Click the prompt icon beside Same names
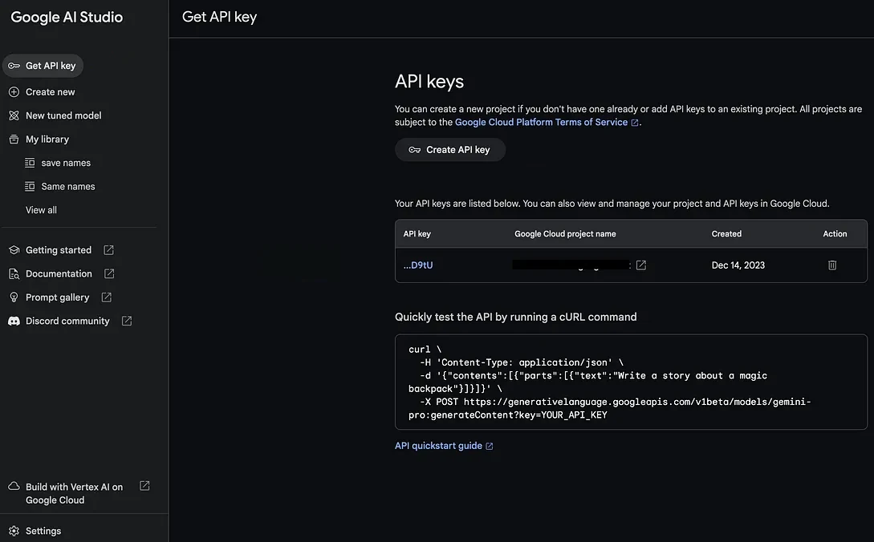Screen dimensions: 874x542 click(30, 186)
